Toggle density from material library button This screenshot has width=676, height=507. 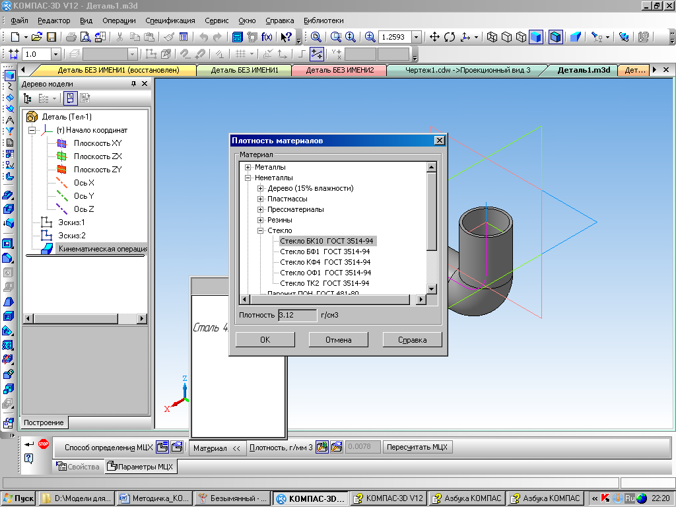(x=321, y=447)
